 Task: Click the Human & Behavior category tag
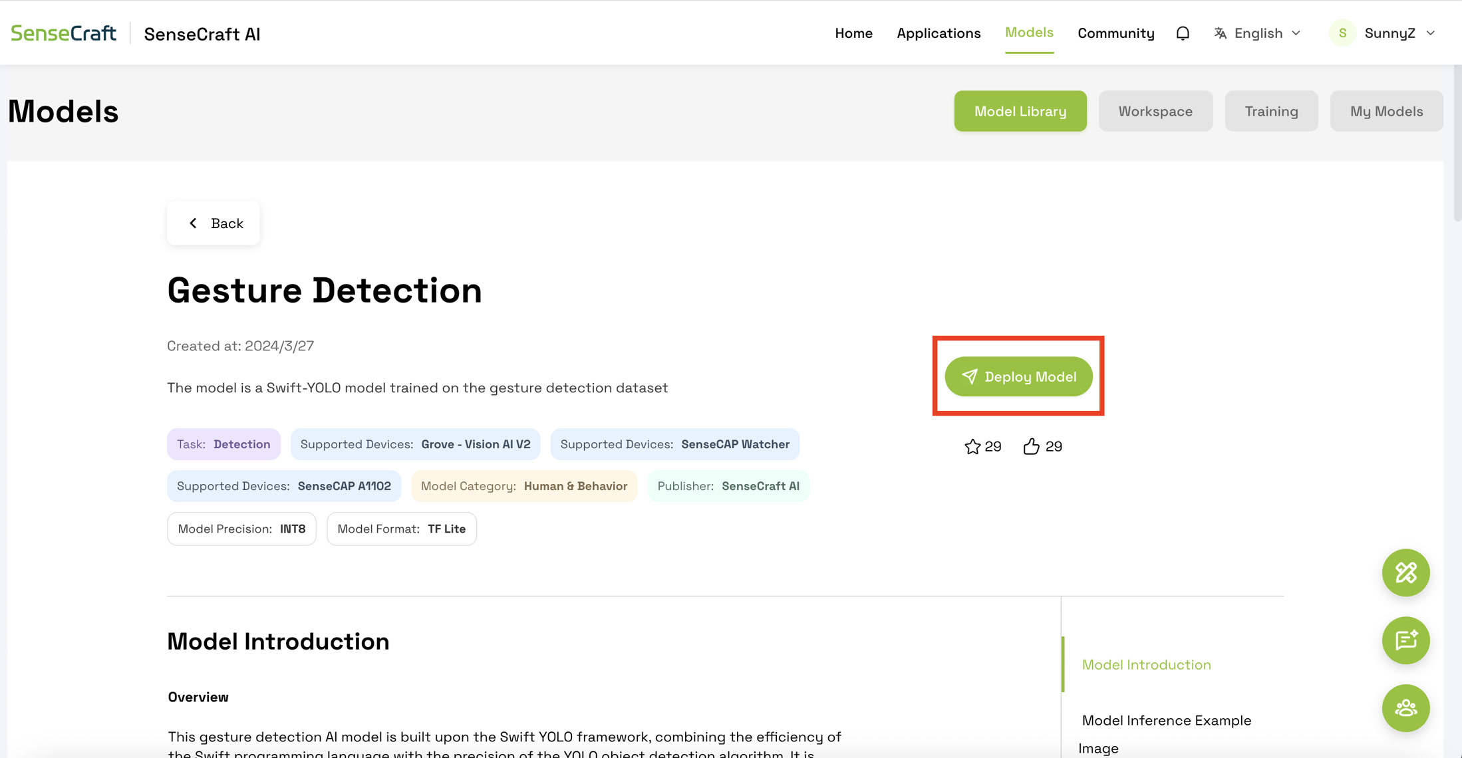pyautogui.click(x=524, y=486)
